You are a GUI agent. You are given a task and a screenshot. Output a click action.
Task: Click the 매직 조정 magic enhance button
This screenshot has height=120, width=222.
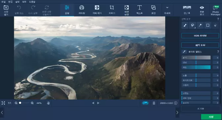tap(200, 45)
